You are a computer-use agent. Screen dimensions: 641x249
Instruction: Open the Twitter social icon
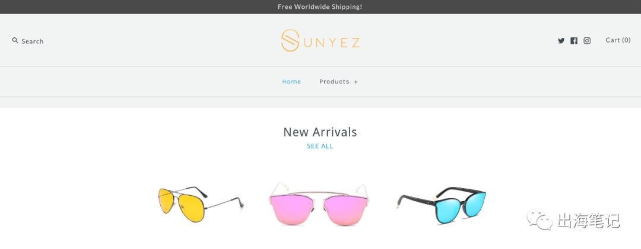tap(561, 41)
